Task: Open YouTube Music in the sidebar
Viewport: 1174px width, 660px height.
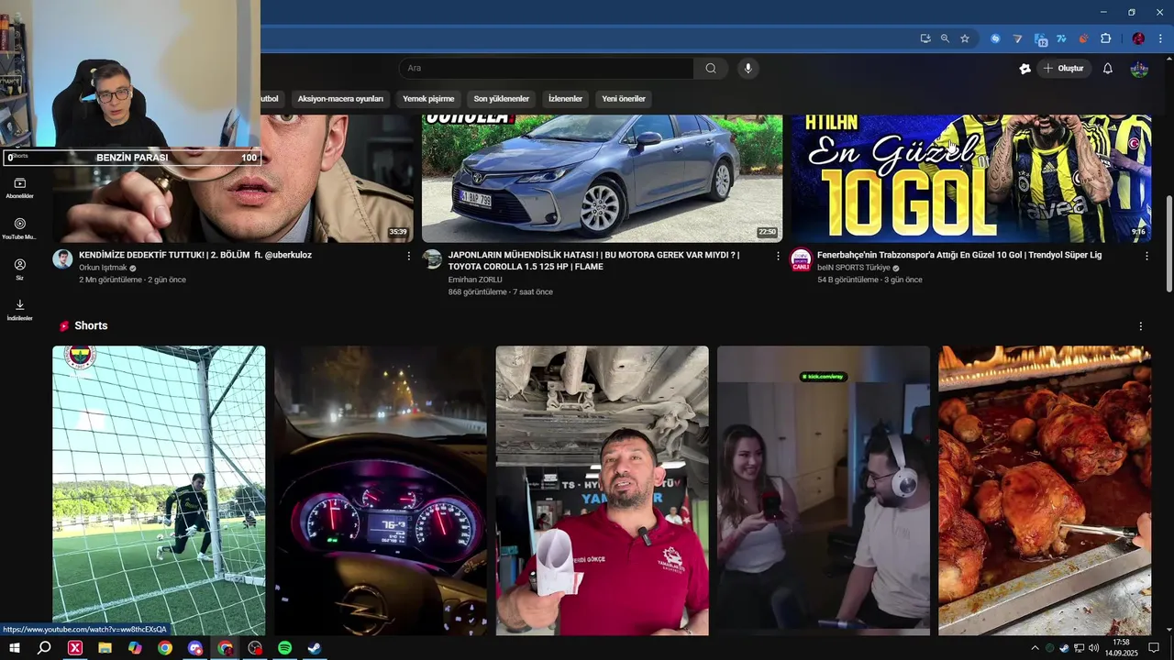Action: point(20,228)
